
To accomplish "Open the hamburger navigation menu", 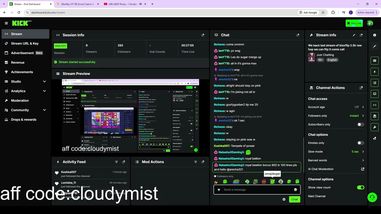I will [6, 23].
